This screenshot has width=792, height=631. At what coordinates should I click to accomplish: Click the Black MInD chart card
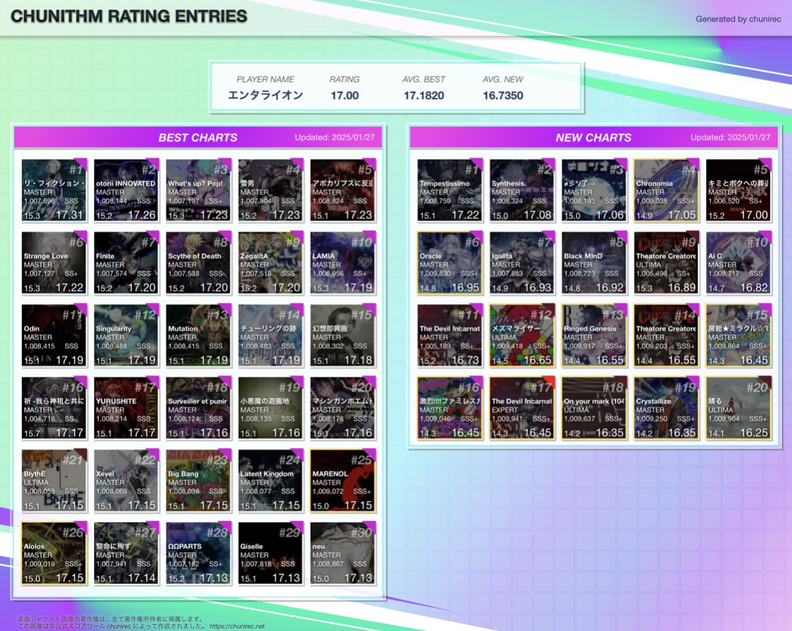click(594, 263)
